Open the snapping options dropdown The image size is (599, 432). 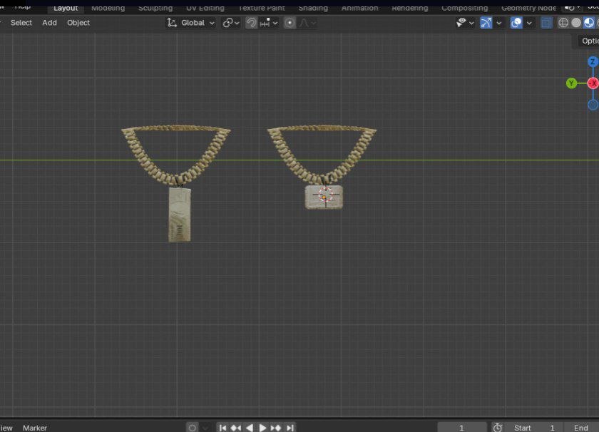pos(269,23)
